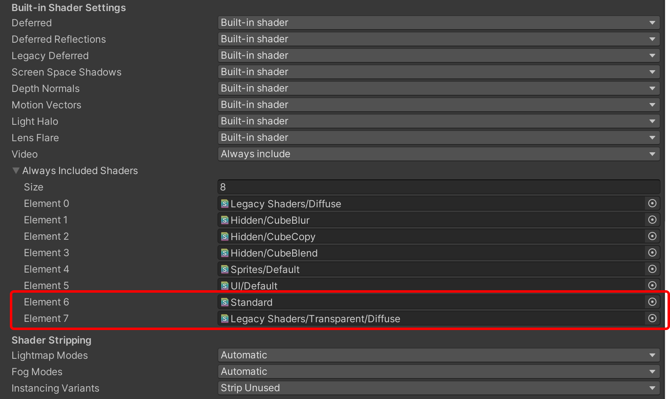This screenshot has height=399, width=670.
Task: Open the Deferred built-in shader dropdown
Action: 653,23
